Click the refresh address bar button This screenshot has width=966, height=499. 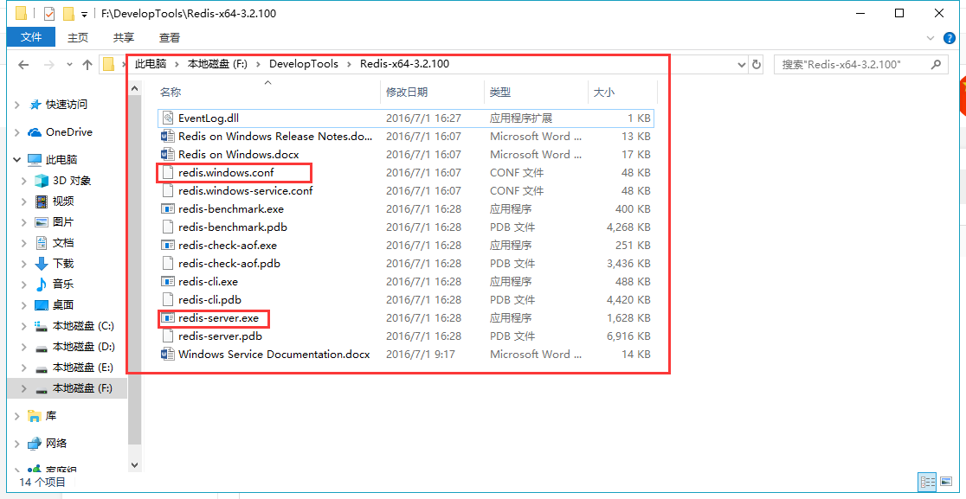[757, 64]
